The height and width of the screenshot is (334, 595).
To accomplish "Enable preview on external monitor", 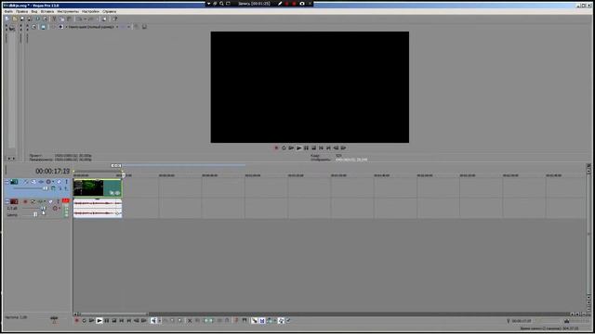I will coord(43,27).
